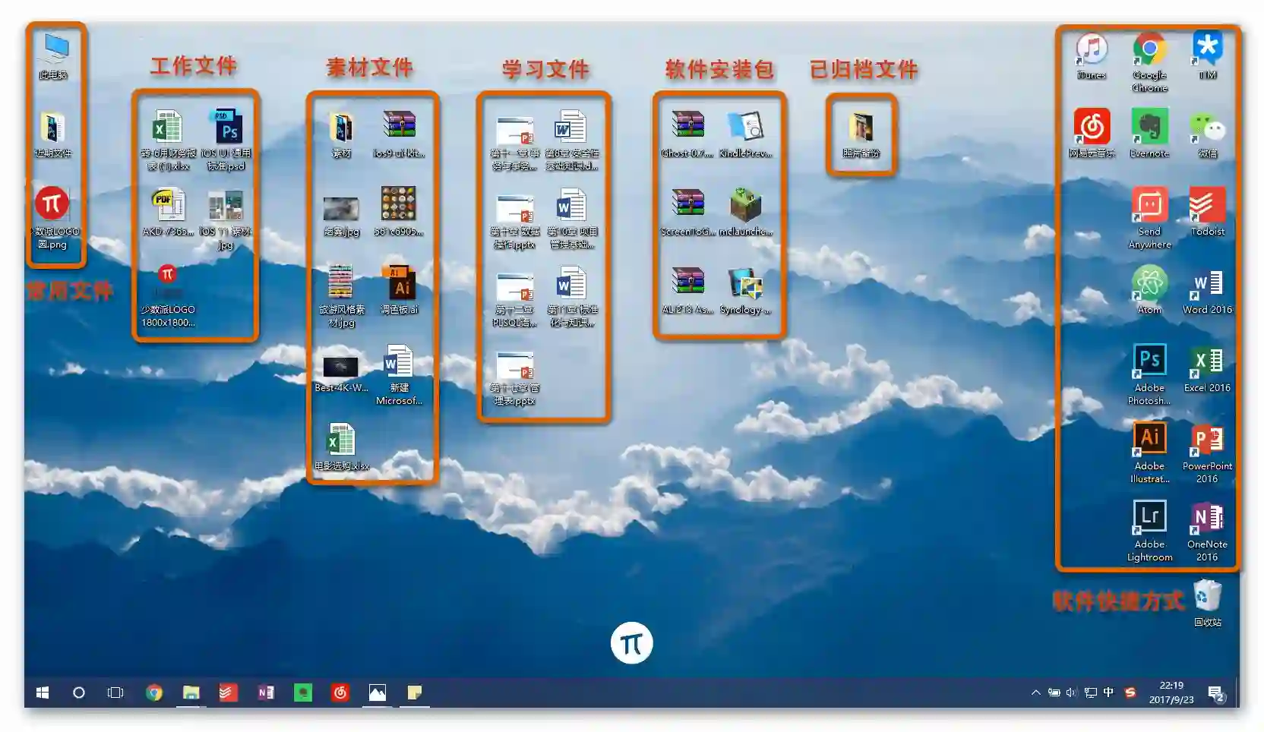Open the Sogou input tray icon
The image size is (1264, 732).
pos(1130,693)
